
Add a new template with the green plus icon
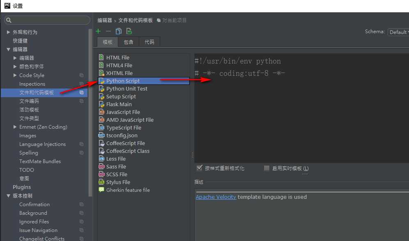pyautogui.click(x=98, y=31)
